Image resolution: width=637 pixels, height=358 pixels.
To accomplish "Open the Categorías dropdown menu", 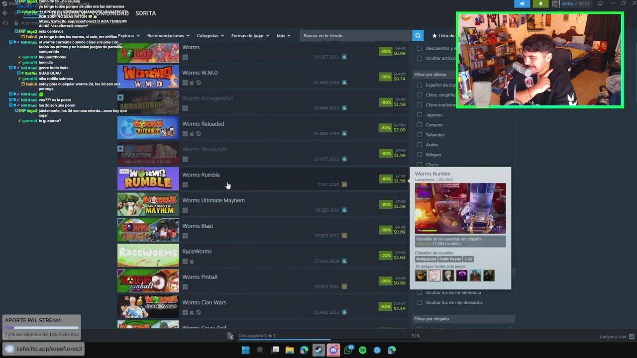I will (x=210, y=36).
